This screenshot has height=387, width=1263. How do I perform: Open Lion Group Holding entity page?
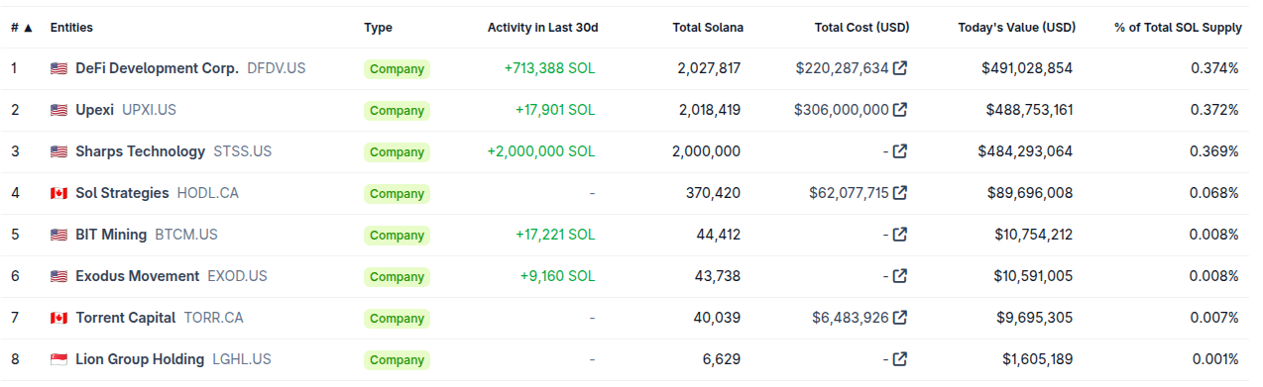[x=140, y=359]
